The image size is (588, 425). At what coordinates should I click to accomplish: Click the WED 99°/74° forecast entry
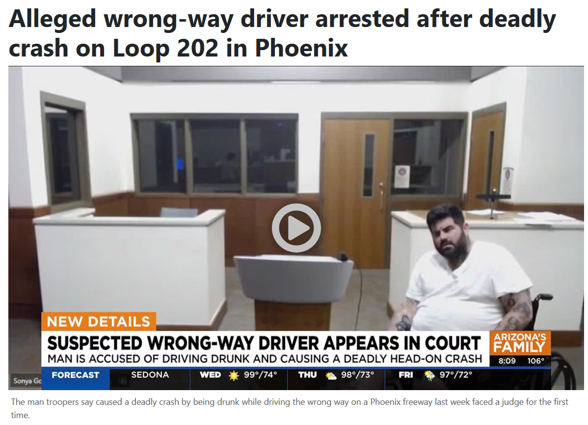[x=239, y=375]
